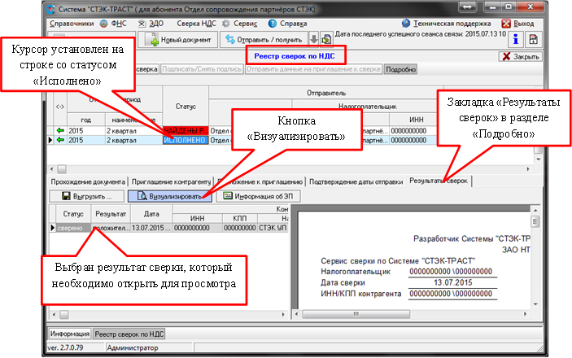Select the 'сверено' status cell
The image size is (572, 358).
[x=72, y=228]
